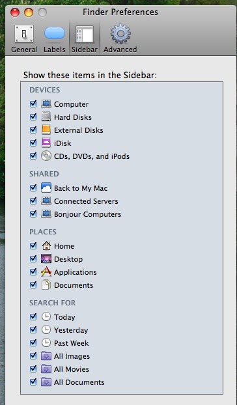Click the Applications 'A' icon

click(x=46, y=272)
